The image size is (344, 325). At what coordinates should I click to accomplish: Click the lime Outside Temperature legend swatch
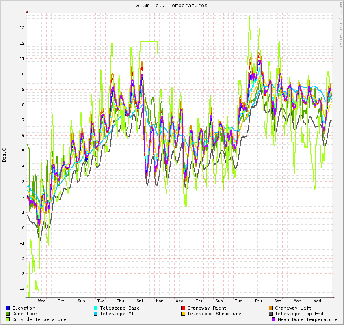[8, 319]
